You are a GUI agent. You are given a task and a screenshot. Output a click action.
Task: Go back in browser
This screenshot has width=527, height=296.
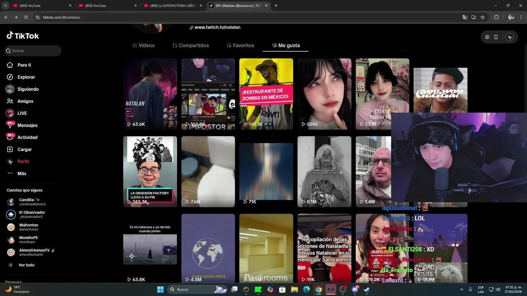click(x=6, y=17)
